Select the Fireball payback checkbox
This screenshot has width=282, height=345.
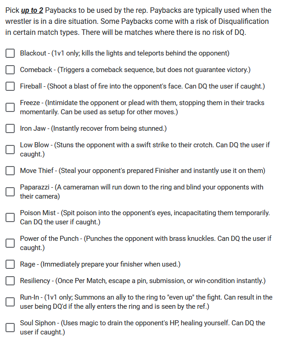point(10,86)
